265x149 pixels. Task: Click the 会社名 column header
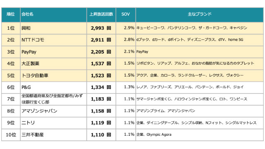53,14
